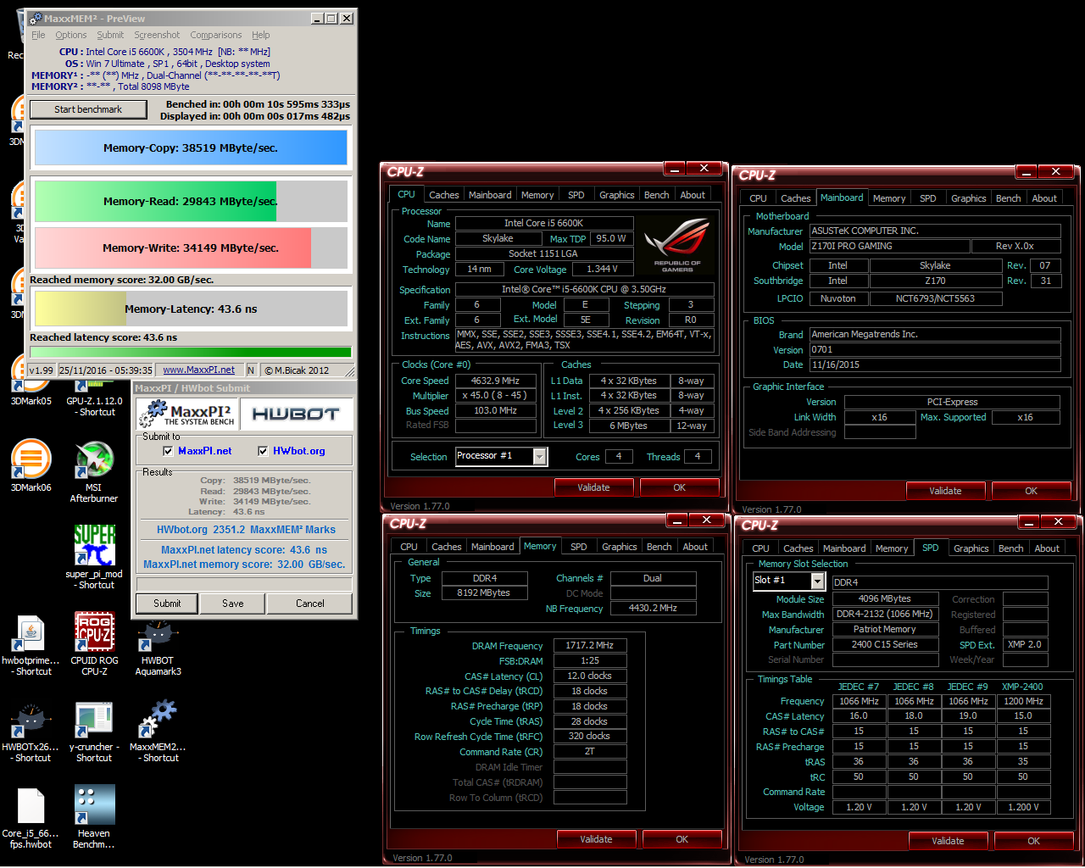Image resolution: width=1085 pixels, height=868 pixels.
Task: Open the Submit menu
Action: click(110, 35)
